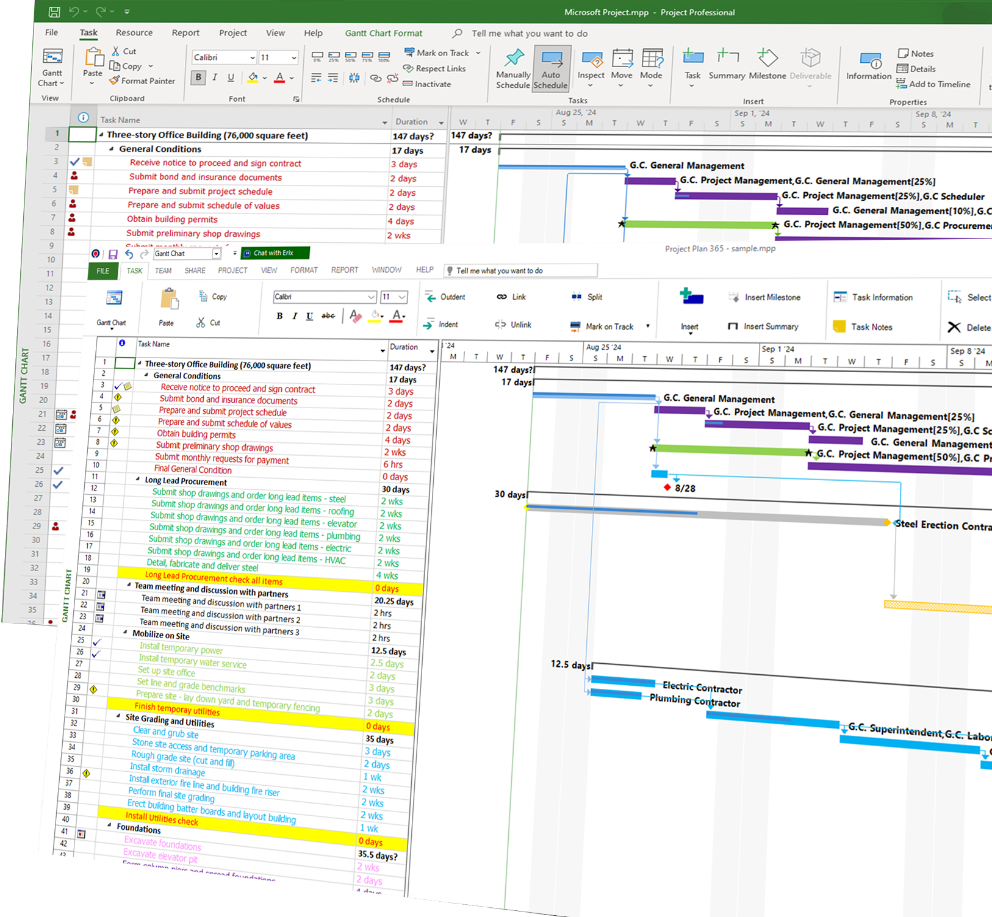The width and height of the screenshot is (992, 917).
Task: Click the Split task icon
Action: (x=577, y=297)
